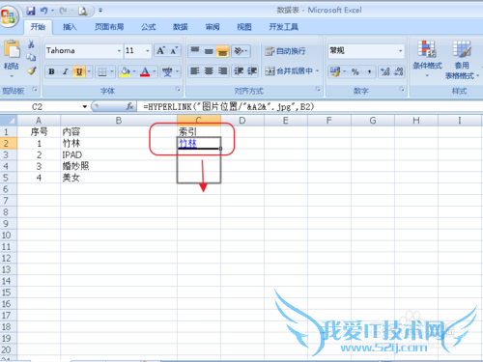The image size is (483, 362).
Task: Apply the yellow fill color
Action: click(125, 71)
